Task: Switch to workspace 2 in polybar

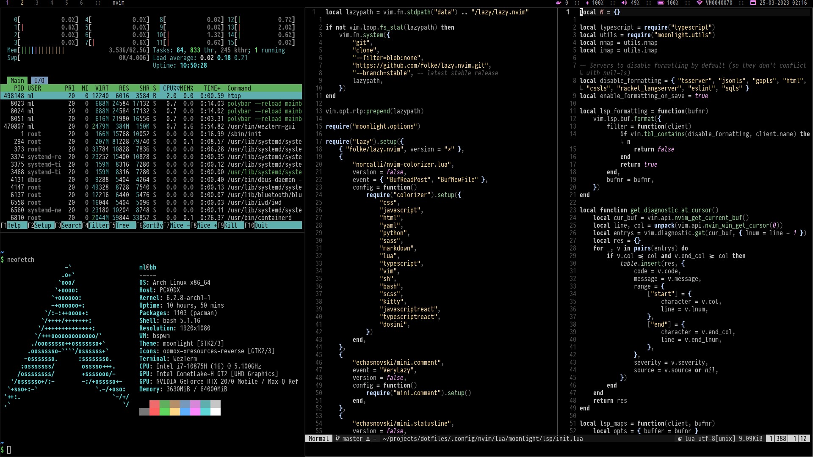Action: tap(22, 3)
